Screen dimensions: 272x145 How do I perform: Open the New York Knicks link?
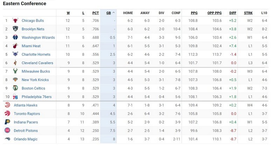pos(35,80)
